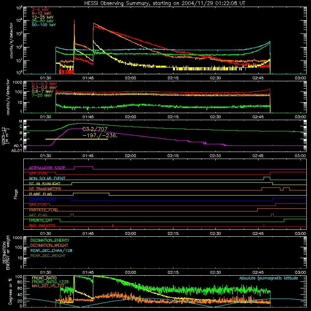Select the 3-6 keV legend label
The width and height of the screenshot is (311, 311).
pyautogui.click(x=40, y=9)
